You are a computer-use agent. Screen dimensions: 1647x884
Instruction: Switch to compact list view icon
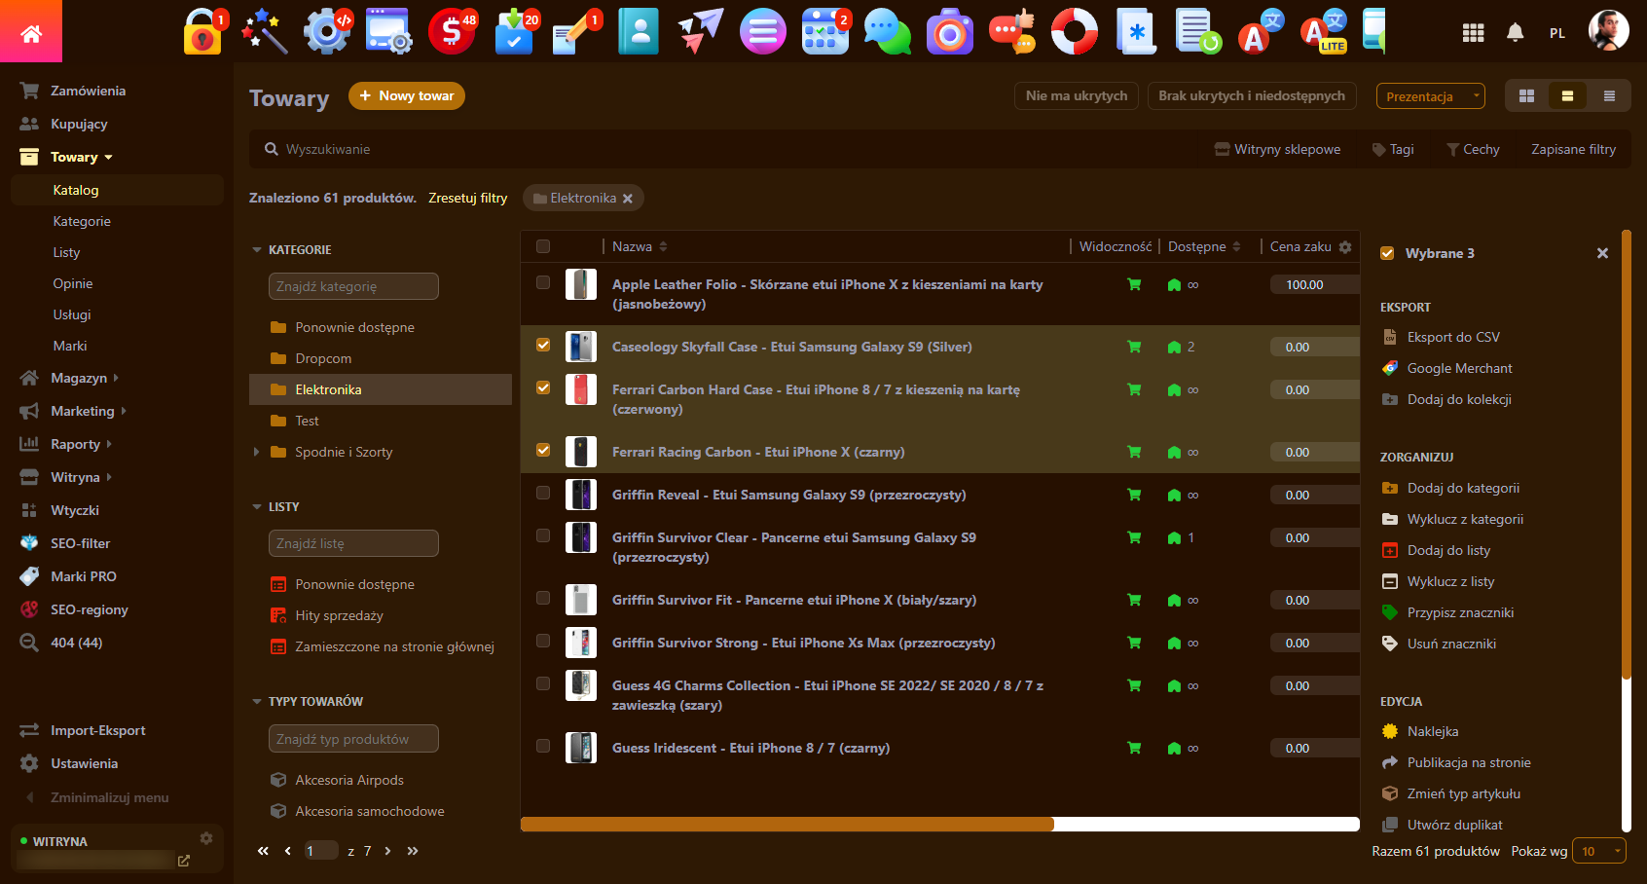1609,96
